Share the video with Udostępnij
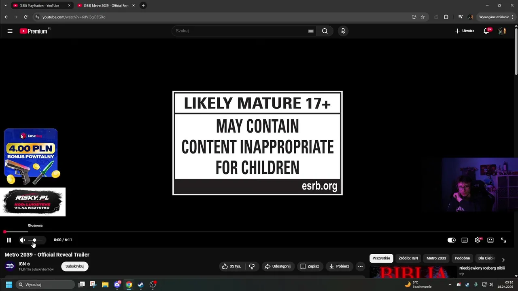The width and height of the screenshot is (518, 291). (x=278, y=266)
